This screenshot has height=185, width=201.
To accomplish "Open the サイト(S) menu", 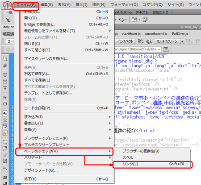I will (176, 5).
